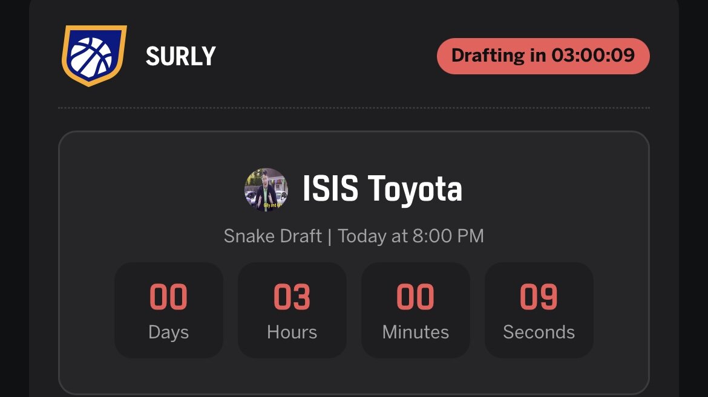Click the black margin left of the panel
This screenshot has width=708, height=397.
tap(13, 199)
